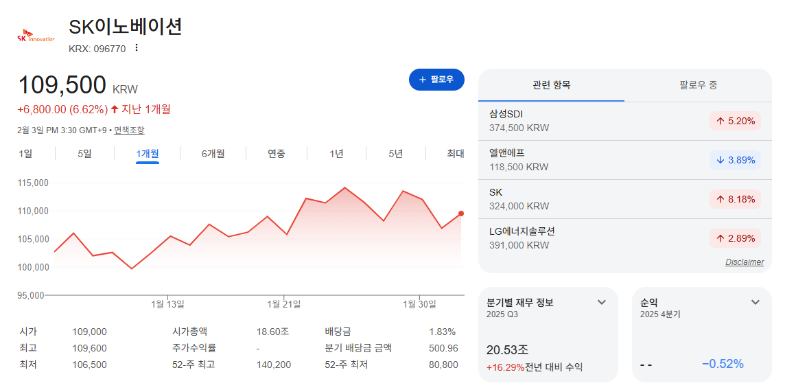Open the 면책조항 link
Screen dimensions: 785x392
tap(129, 130)
